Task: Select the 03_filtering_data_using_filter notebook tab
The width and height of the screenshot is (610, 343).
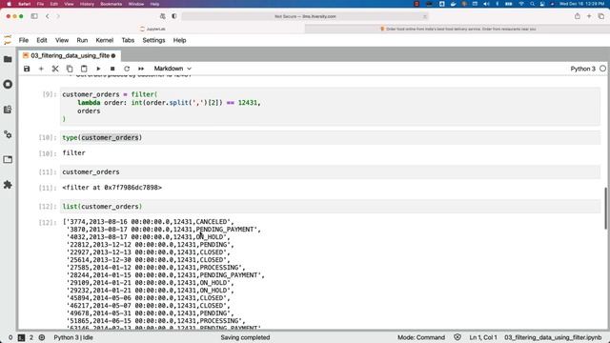Action: point(70,55)
